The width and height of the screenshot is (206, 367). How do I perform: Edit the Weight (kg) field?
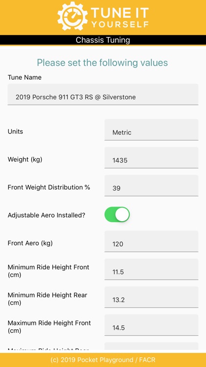[x=151, y=158]
